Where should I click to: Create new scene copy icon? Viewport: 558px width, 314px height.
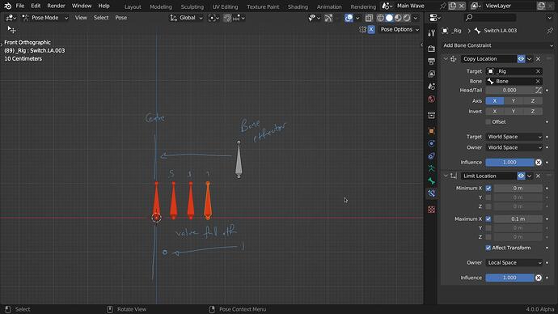[452, 6]
